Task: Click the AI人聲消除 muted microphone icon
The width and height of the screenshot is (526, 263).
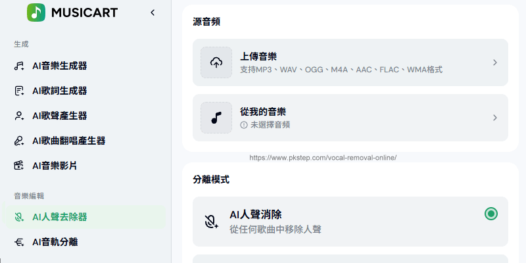Action: coord(211,222)
